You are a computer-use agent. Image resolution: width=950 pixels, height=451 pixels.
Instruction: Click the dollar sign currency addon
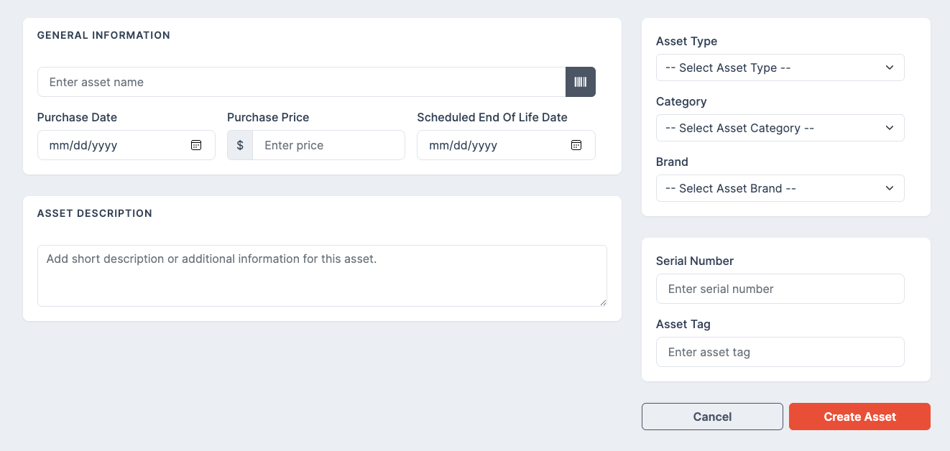(x=240, y=145)
